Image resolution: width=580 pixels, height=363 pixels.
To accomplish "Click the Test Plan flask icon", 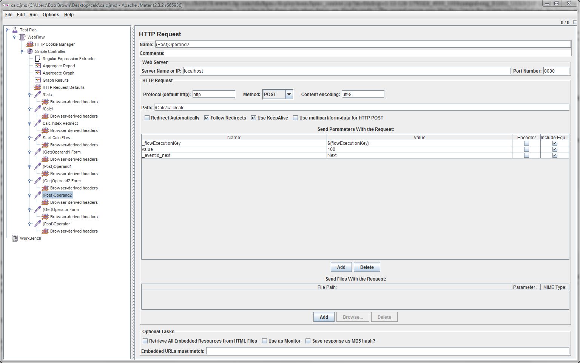I will 15,30.
